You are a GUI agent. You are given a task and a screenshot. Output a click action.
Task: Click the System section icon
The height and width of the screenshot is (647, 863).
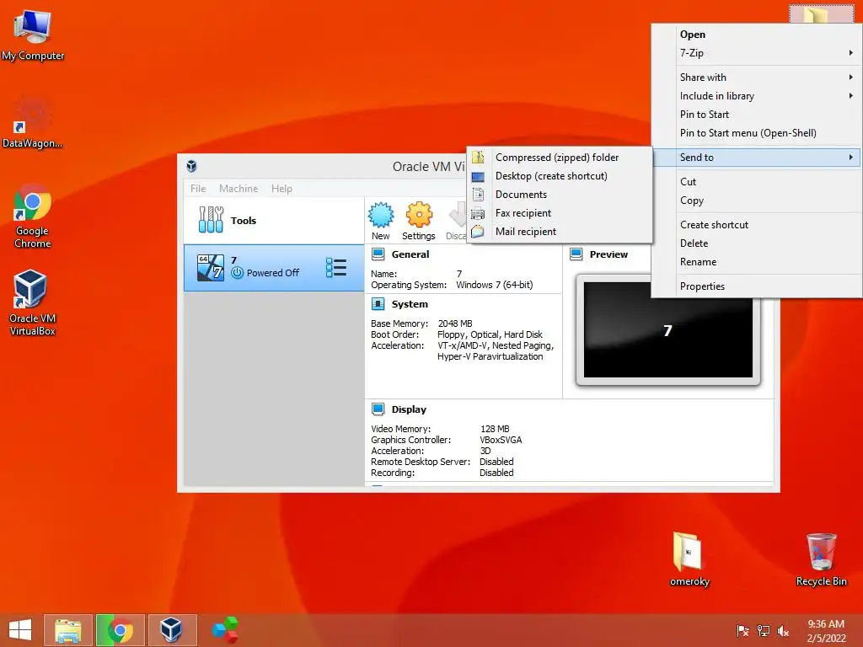(378, 303)
